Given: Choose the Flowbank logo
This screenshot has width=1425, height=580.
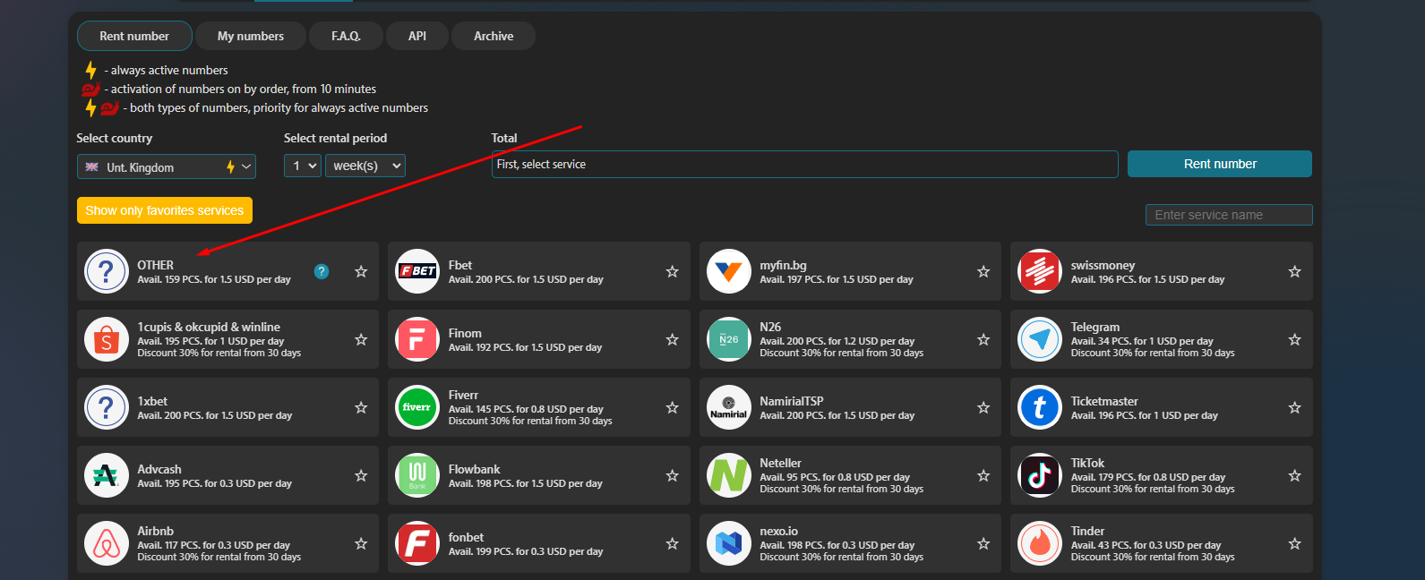Looking at the screenshot, I should (417, 475).
